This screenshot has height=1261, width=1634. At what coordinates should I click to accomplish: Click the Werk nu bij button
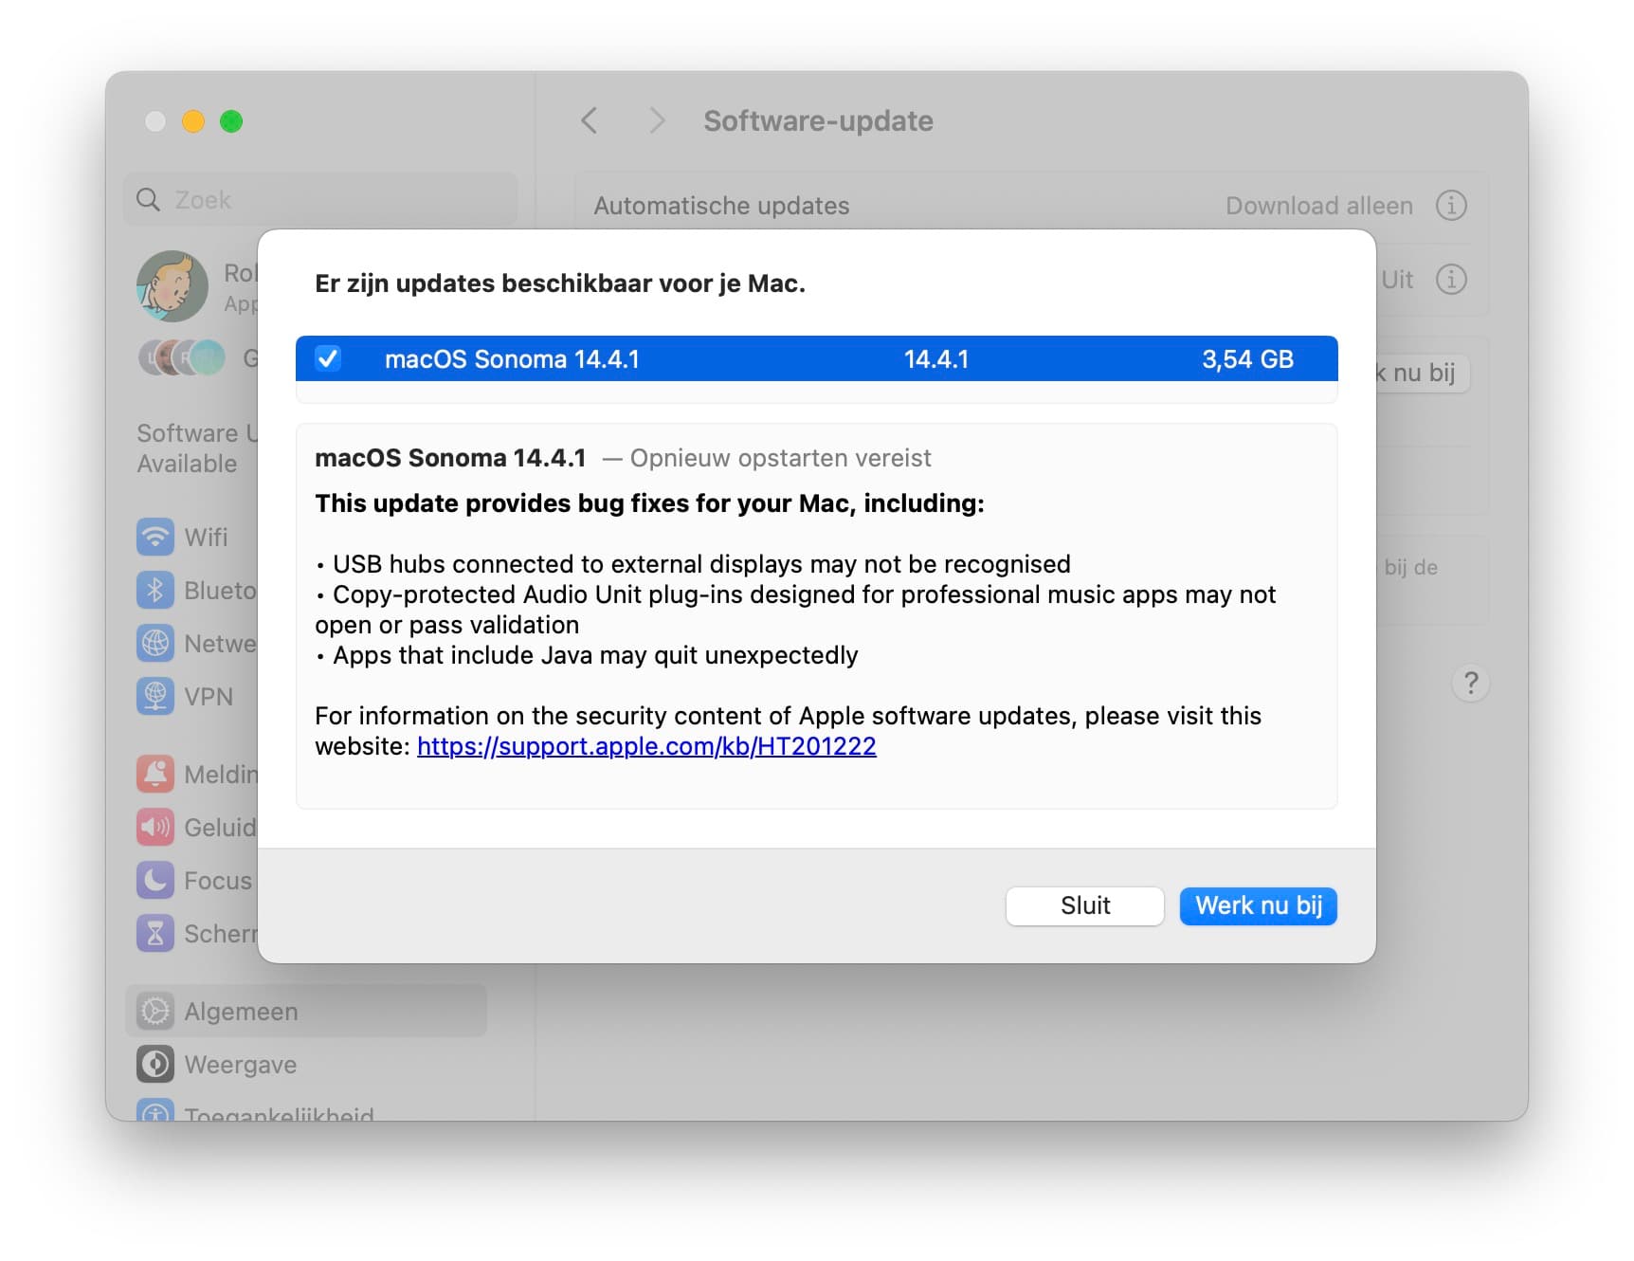click(1258, 905)
